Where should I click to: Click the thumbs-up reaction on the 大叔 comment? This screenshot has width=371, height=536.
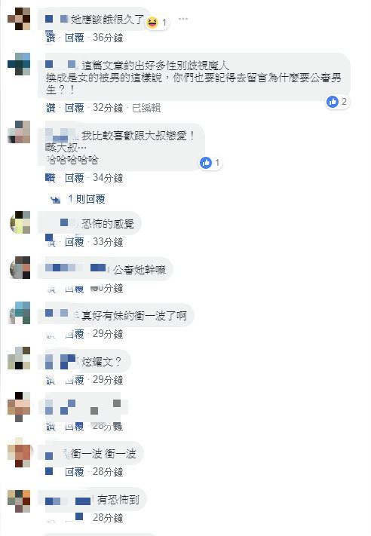pyautogui.click(x=206, y=163)
